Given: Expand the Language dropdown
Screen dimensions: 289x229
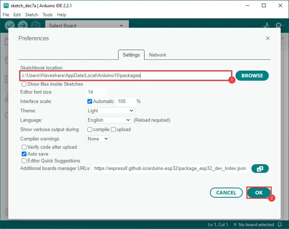Looking at the screenshot, I should (109, 120).
